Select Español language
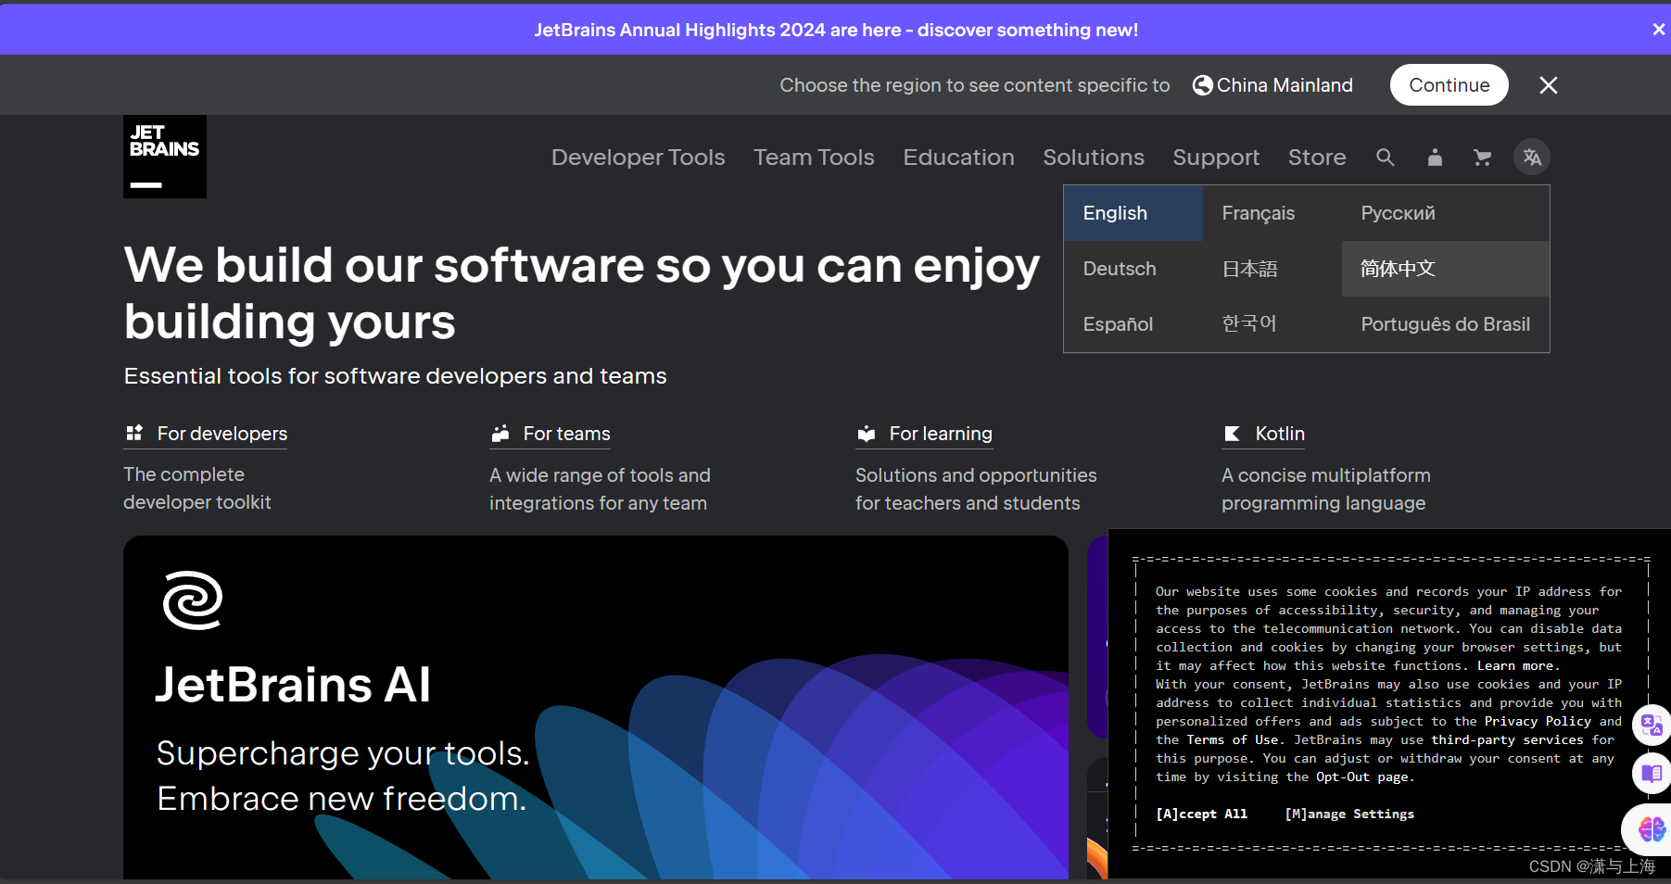 point(1133,324)
